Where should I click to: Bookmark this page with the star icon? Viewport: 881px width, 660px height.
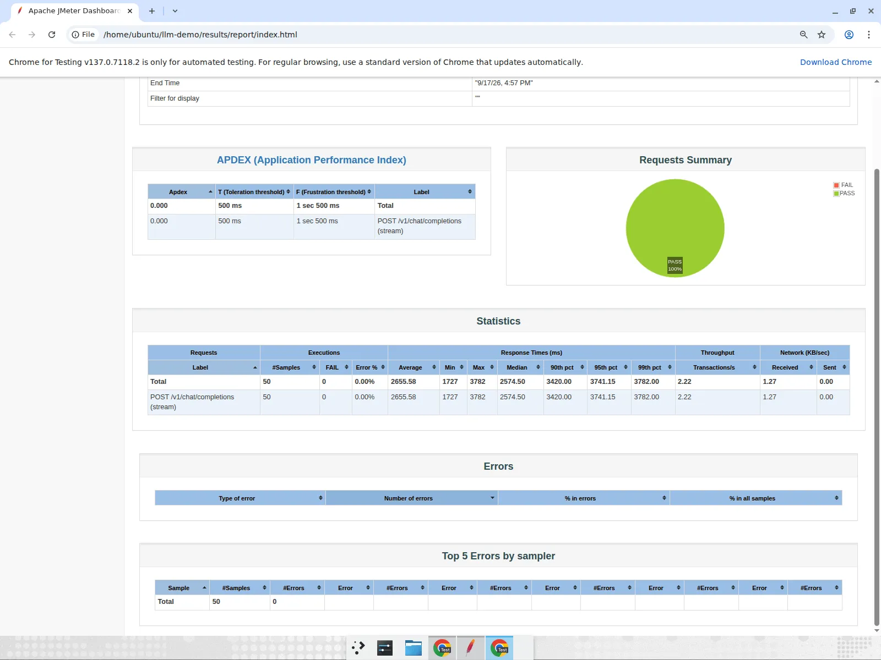[822, 35]
